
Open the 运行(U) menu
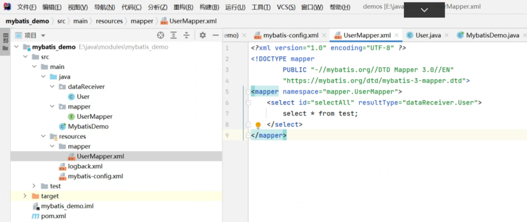(x=235, y=7)
